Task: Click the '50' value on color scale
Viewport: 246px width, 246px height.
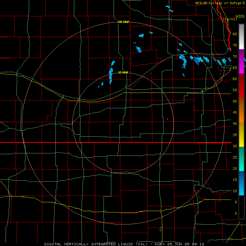Action: [235, 101]
